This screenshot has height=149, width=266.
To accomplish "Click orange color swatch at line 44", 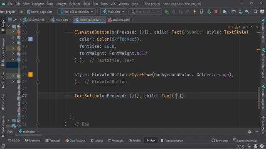I will tap(30, 74).
